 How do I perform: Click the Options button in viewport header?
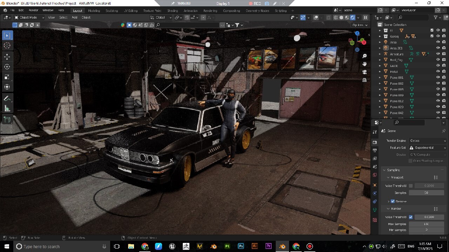(x=360, y=25)
